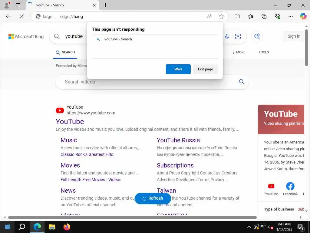Click the Sign in button
This screenshot has width=310, height=233.
point(294,36)
